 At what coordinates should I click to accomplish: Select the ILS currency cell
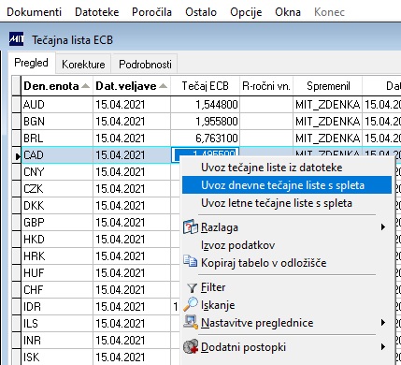57,324
